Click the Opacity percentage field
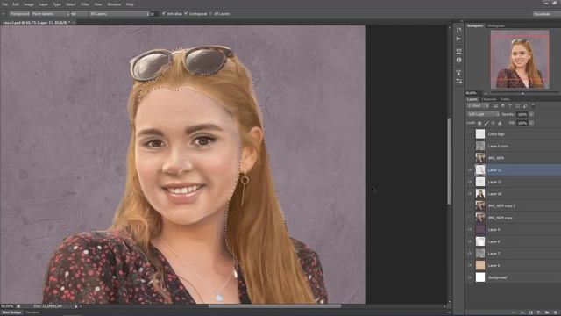Viewport: 561px width, 316px height. (522, 114)
